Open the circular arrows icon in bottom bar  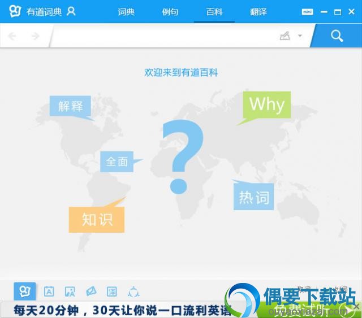coord(133,291)
